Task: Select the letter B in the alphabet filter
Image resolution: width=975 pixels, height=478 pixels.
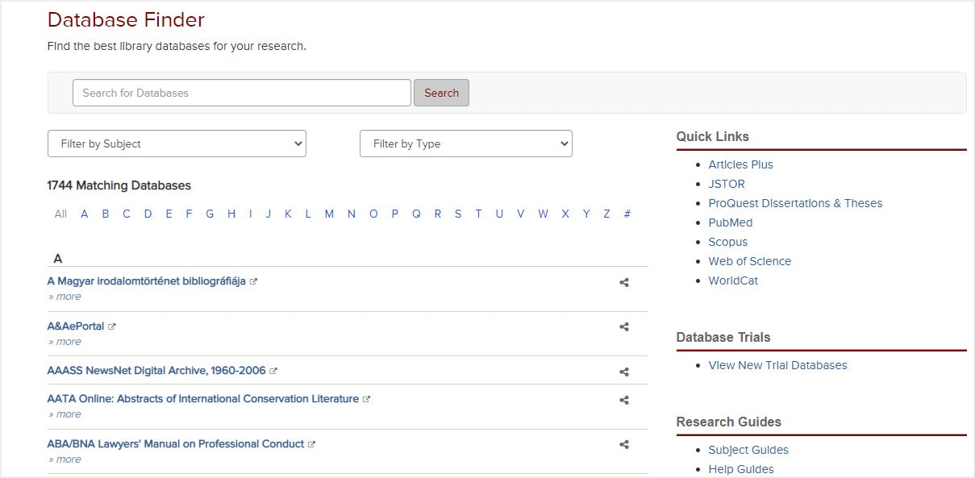Action: pyautogui.click(x=105, y=214)
